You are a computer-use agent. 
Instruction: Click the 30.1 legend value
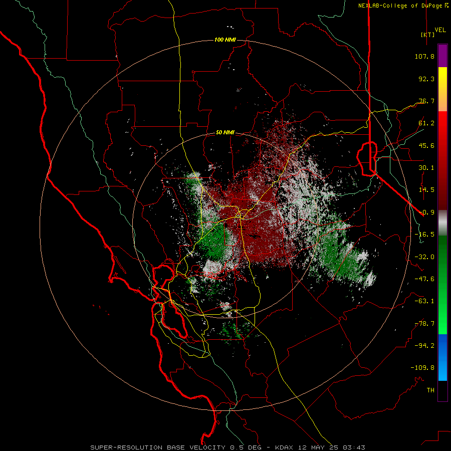click(426, 168)
